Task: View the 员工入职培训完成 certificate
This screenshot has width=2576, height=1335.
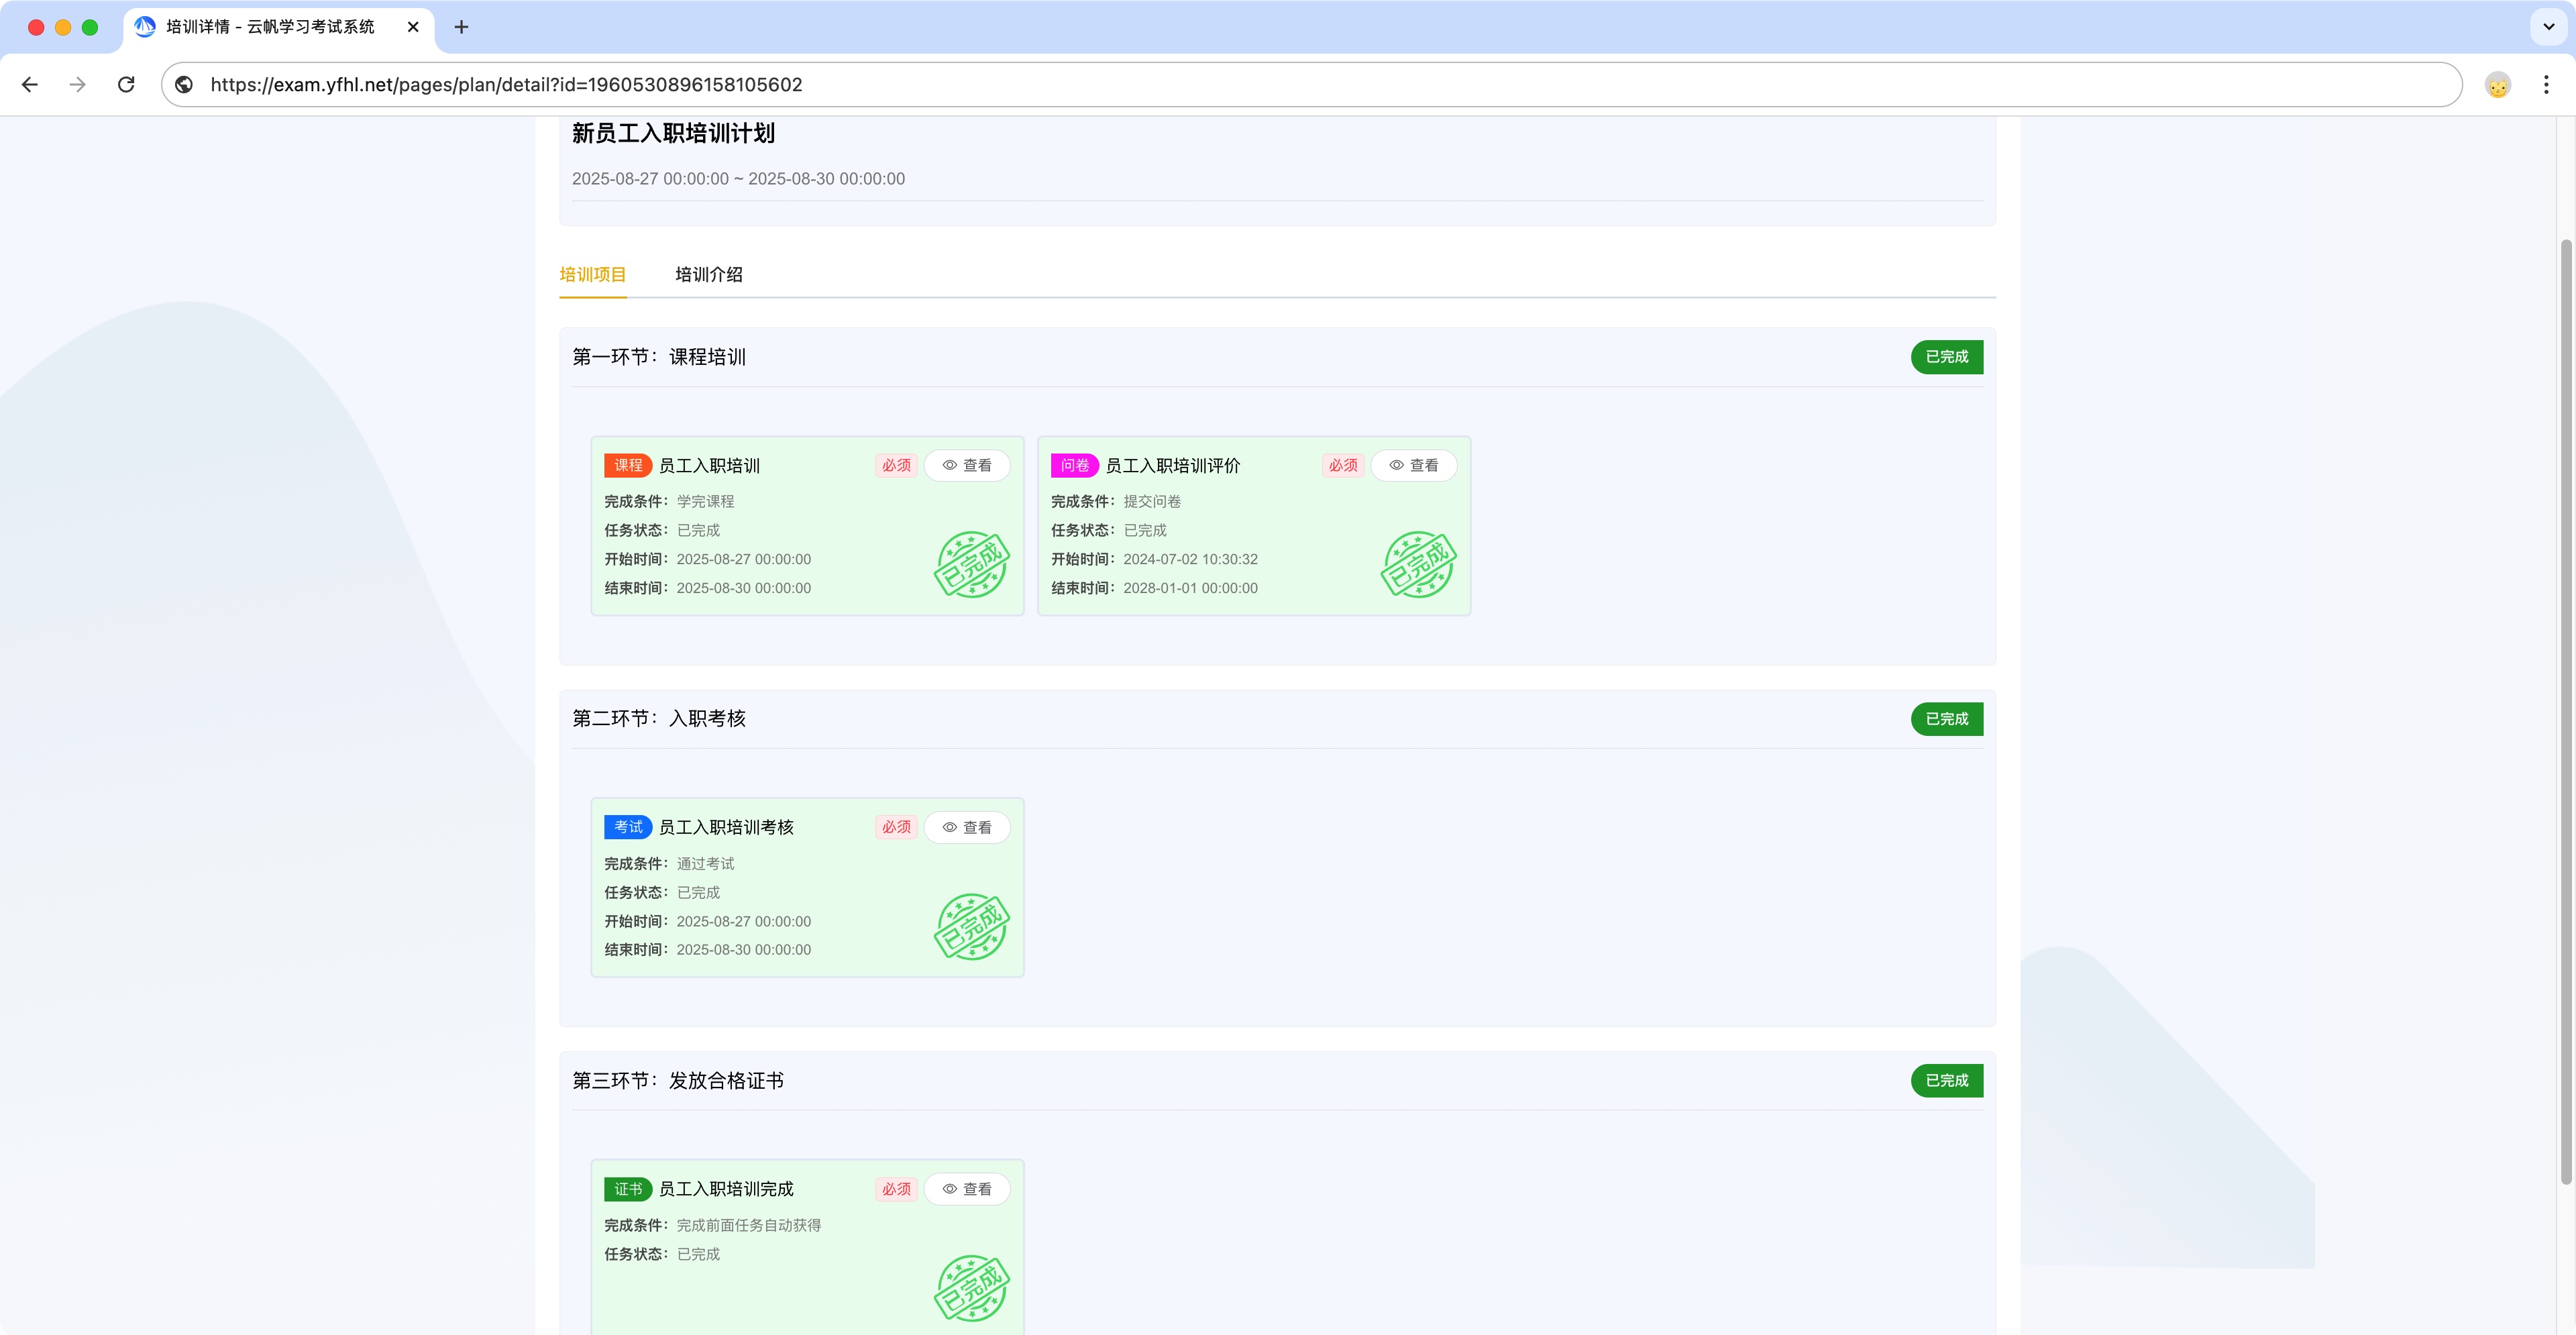Action: point(967,1190)
